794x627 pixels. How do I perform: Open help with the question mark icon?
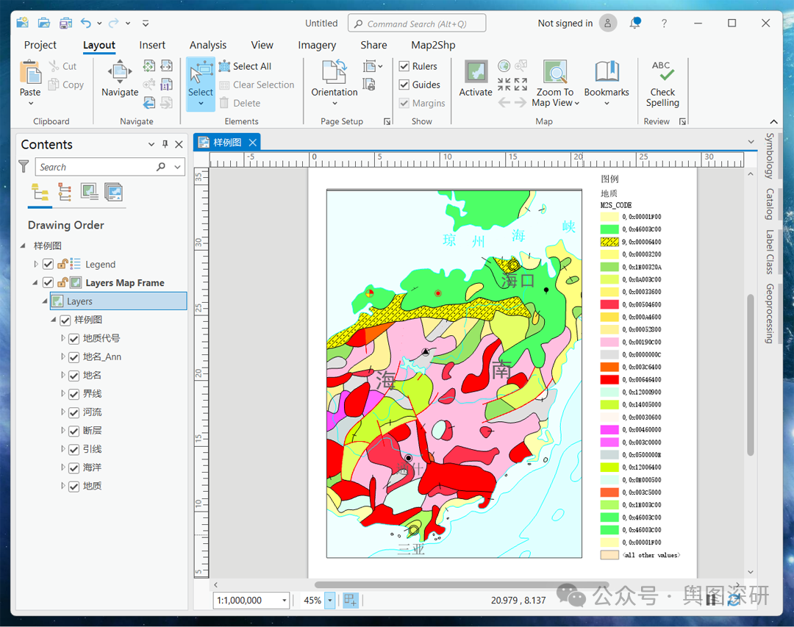(664, 24)
